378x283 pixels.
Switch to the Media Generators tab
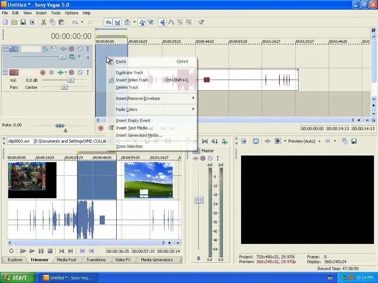coord(157,260)
